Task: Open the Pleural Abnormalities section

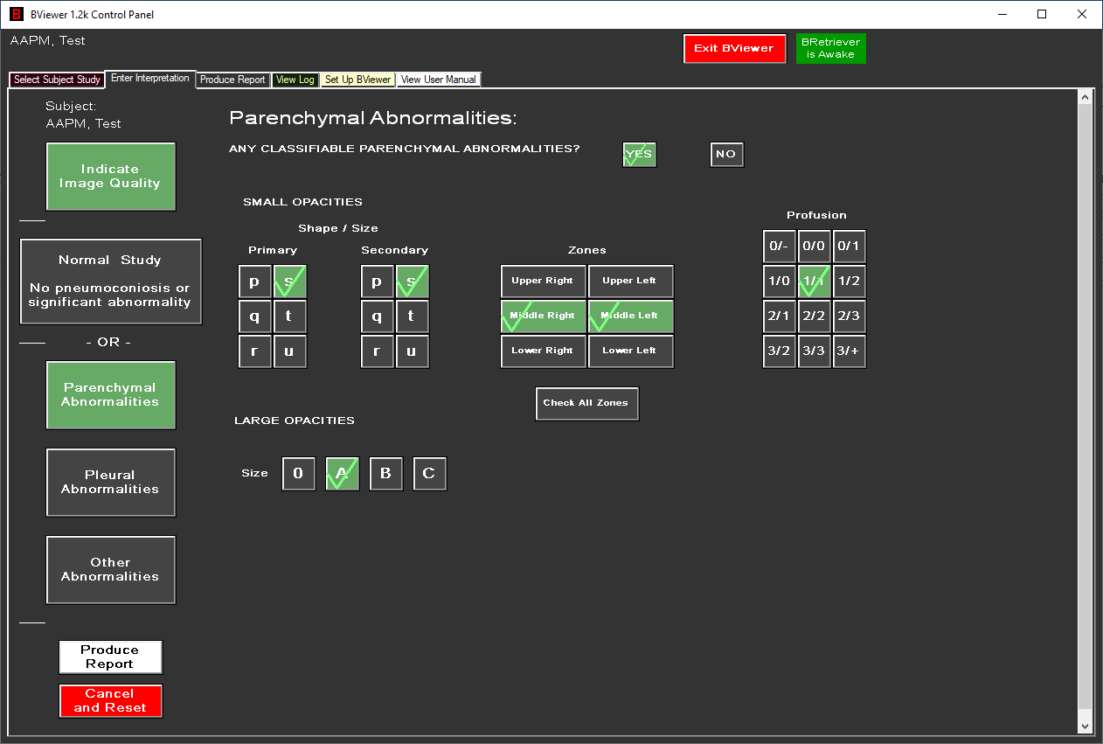Action: click(110, 483)
